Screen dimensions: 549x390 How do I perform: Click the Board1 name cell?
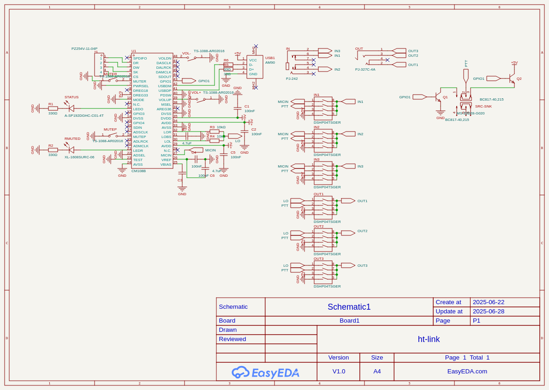[349, 321]
